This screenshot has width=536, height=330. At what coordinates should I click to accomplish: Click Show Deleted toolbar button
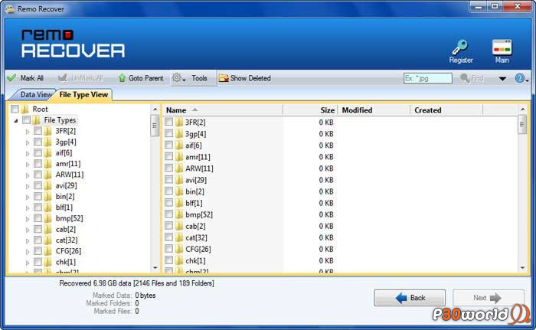click(x=245, y=78)
